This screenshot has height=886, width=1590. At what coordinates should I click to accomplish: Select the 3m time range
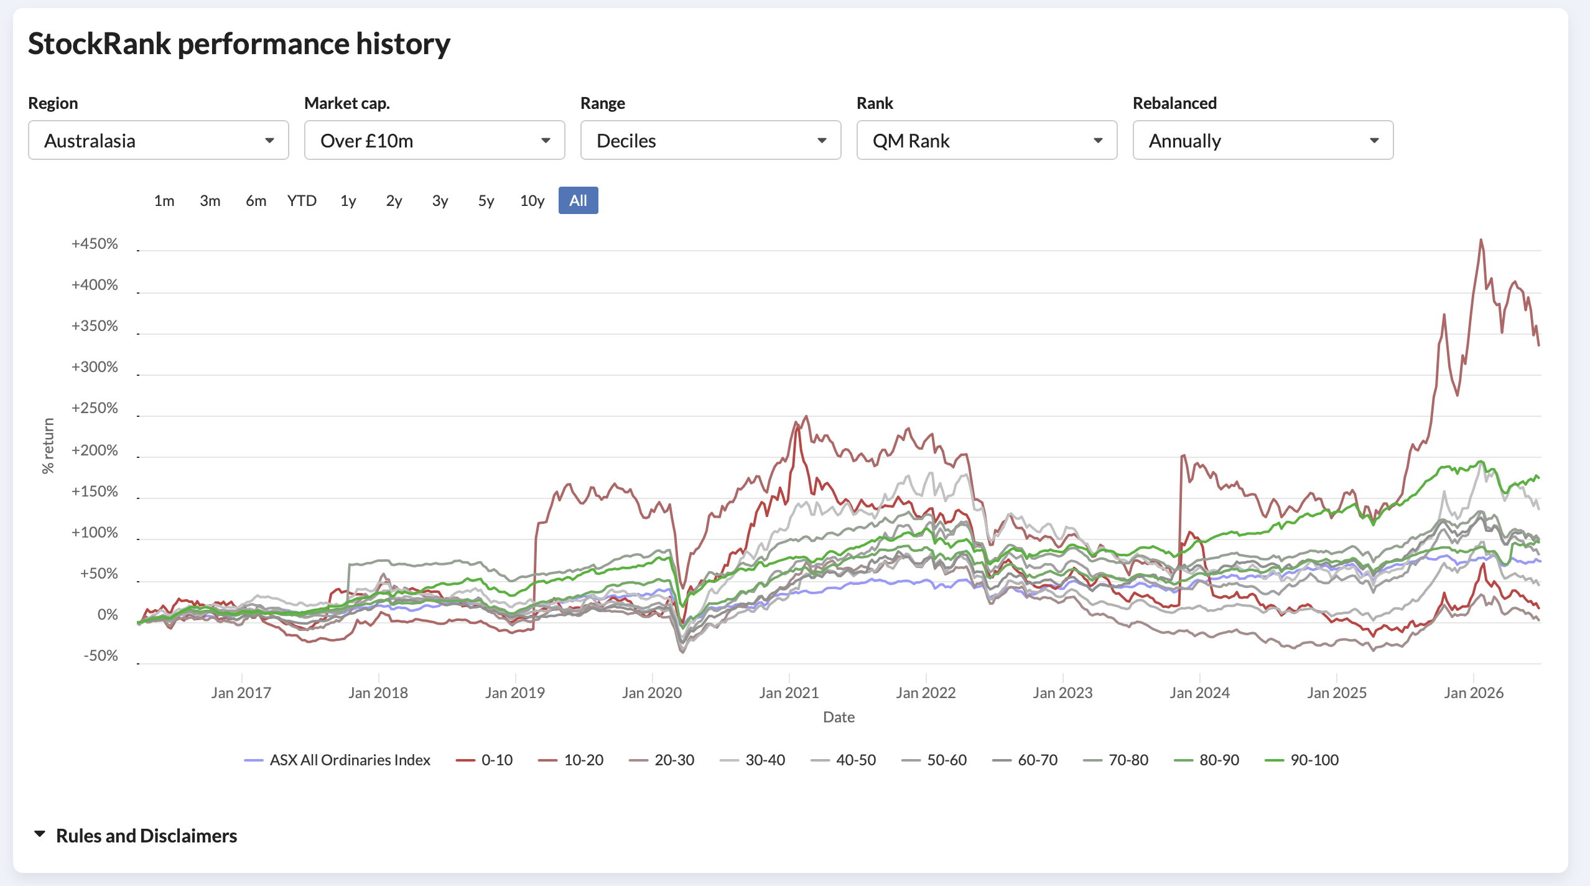pos(210,200)
